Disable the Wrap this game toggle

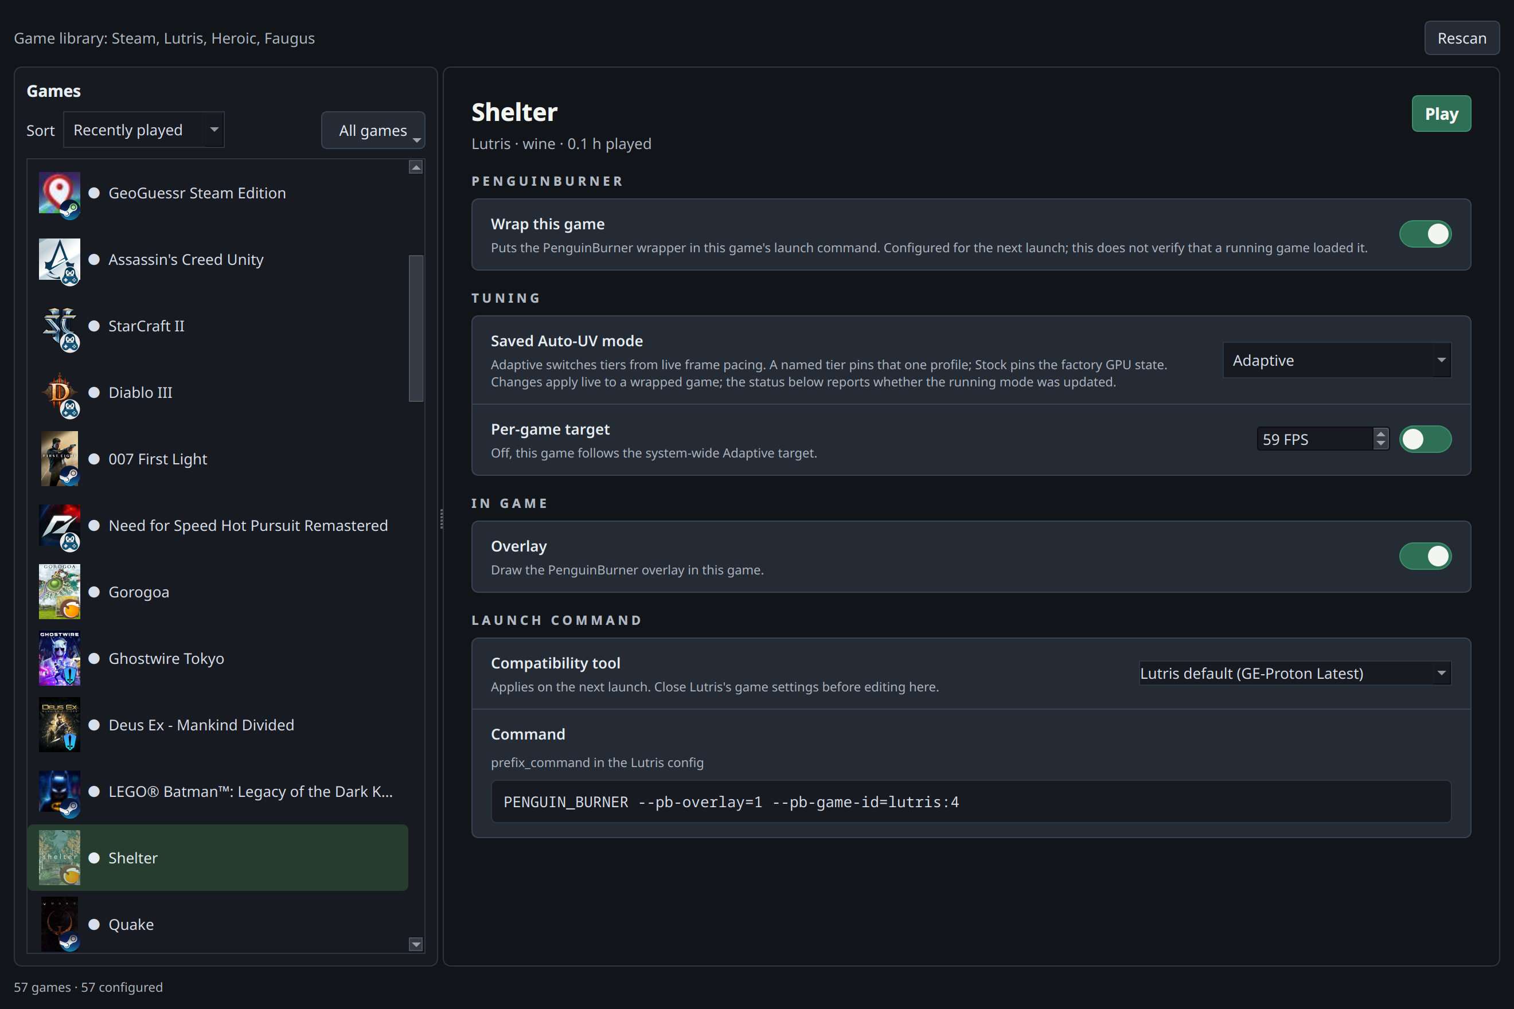click(x=1425, y=234)
